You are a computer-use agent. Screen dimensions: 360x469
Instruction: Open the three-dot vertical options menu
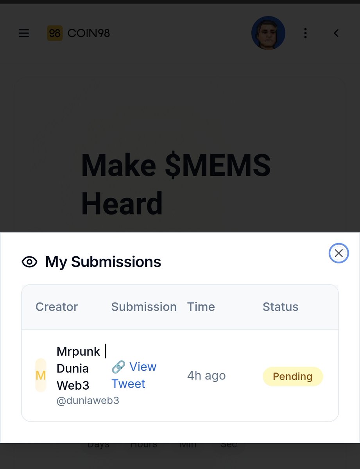[305, 33]
